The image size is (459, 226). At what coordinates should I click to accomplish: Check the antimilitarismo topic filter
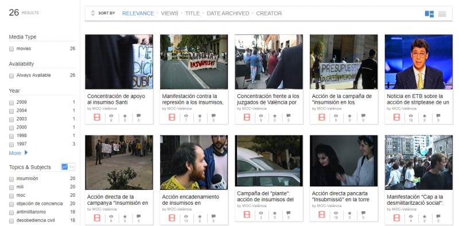coord(11,212)
